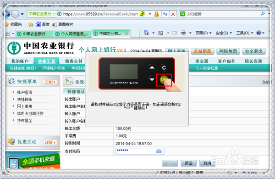Screen dimensions: 275x179
Task: Open a new blank tab
Action: tap(135, 34)
